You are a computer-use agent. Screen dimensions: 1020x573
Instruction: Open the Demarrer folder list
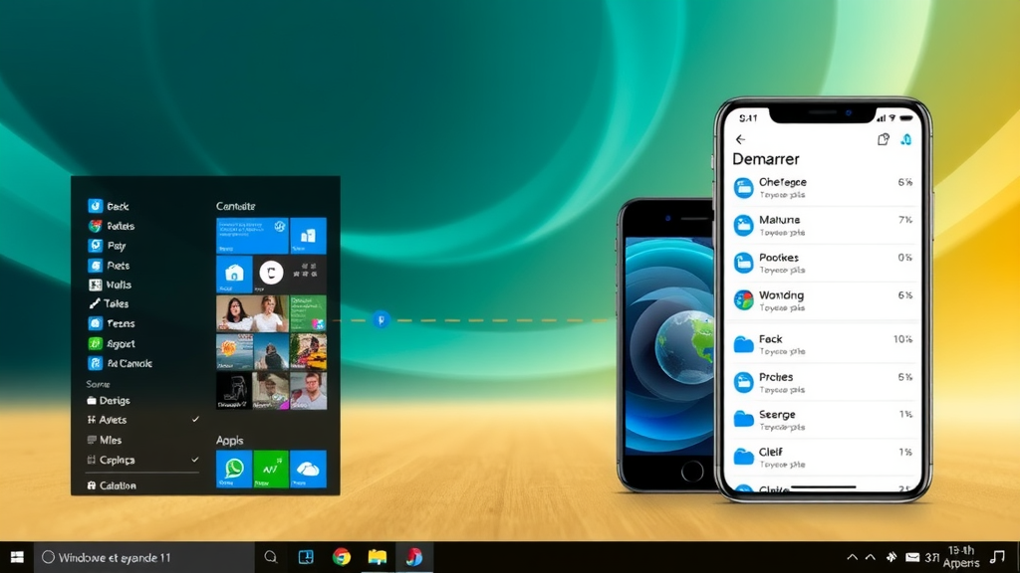tap(766, 158)
